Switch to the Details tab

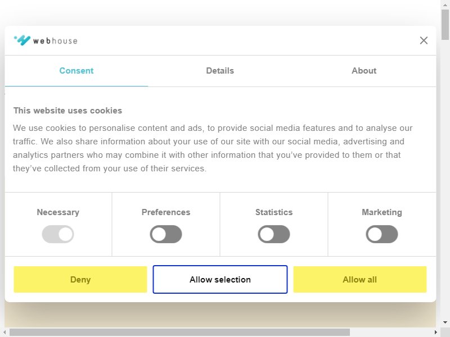[220, 71]
